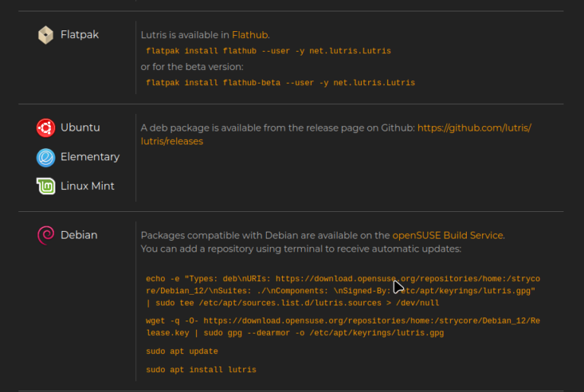Click the Flatpak box icon
The image size is (584, 392).
click(46, 35)
